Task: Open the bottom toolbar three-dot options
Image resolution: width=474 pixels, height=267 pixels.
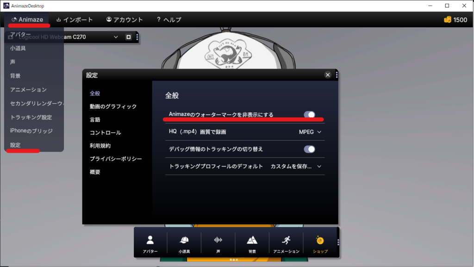Action: pyautogui.click(x=338, y=242)
